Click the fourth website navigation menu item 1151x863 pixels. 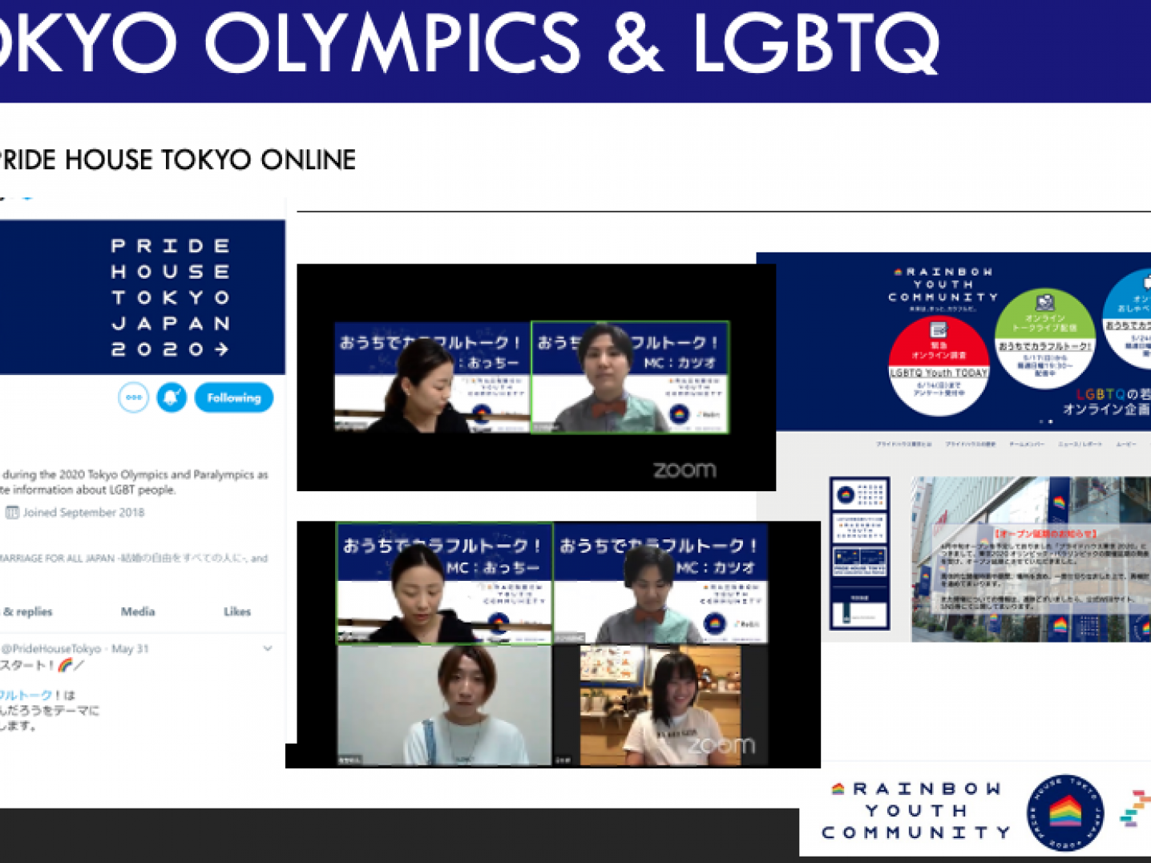[x=1080, y=443]
